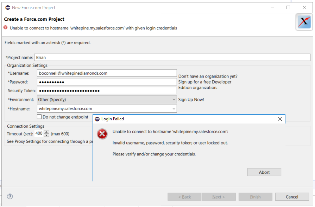Increase the timeout value with up arrow
This screenshot has height=207, width=315.
point(46,132)
